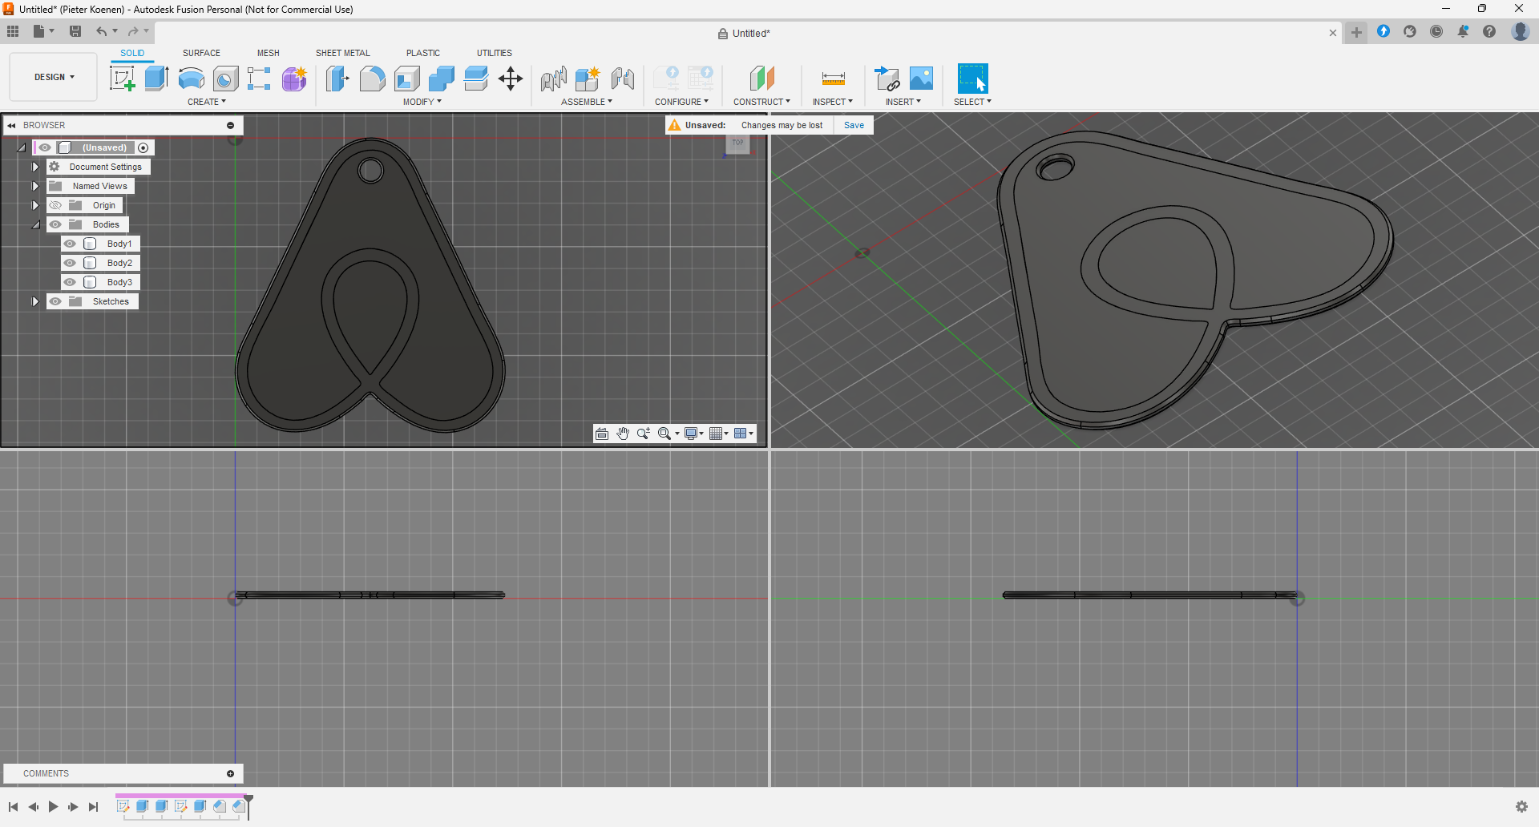
Task: Click the timeline end marker
Action: click(248, 806)
